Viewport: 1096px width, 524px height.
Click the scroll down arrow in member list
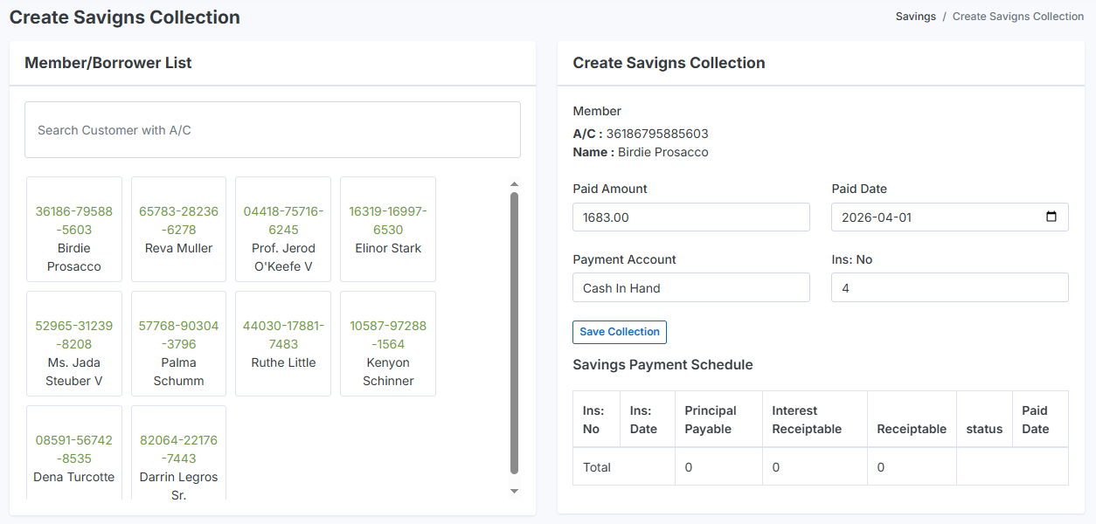pos(514,491)
